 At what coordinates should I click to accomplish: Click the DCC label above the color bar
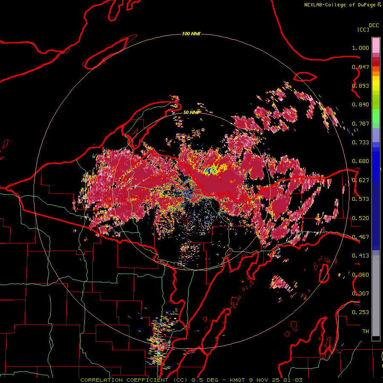tap(374, 26)
